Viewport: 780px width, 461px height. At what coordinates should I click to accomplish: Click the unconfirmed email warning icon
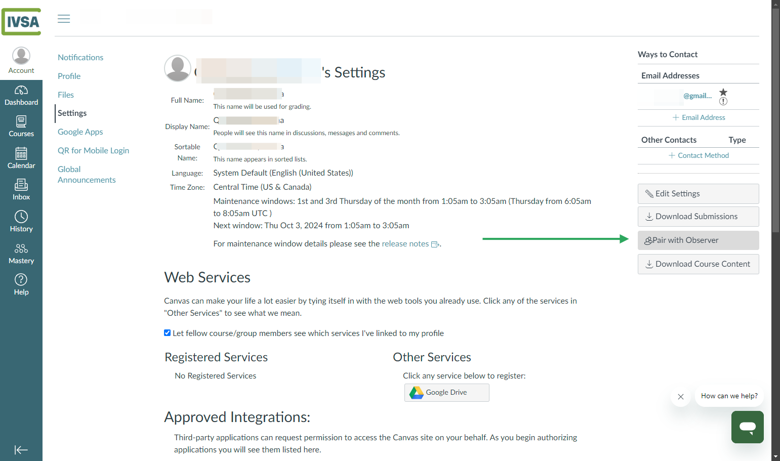click(723, 101)
